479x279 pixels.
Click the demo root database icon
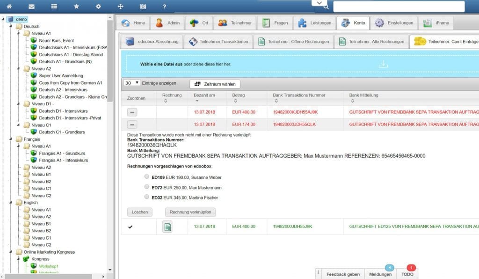(x=11, y=19)
